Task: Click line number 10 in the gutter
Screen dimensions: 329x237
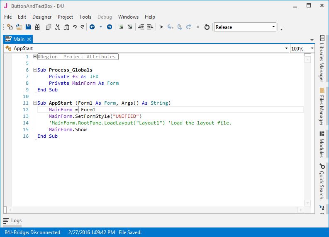Action: [x=26, y=96]
